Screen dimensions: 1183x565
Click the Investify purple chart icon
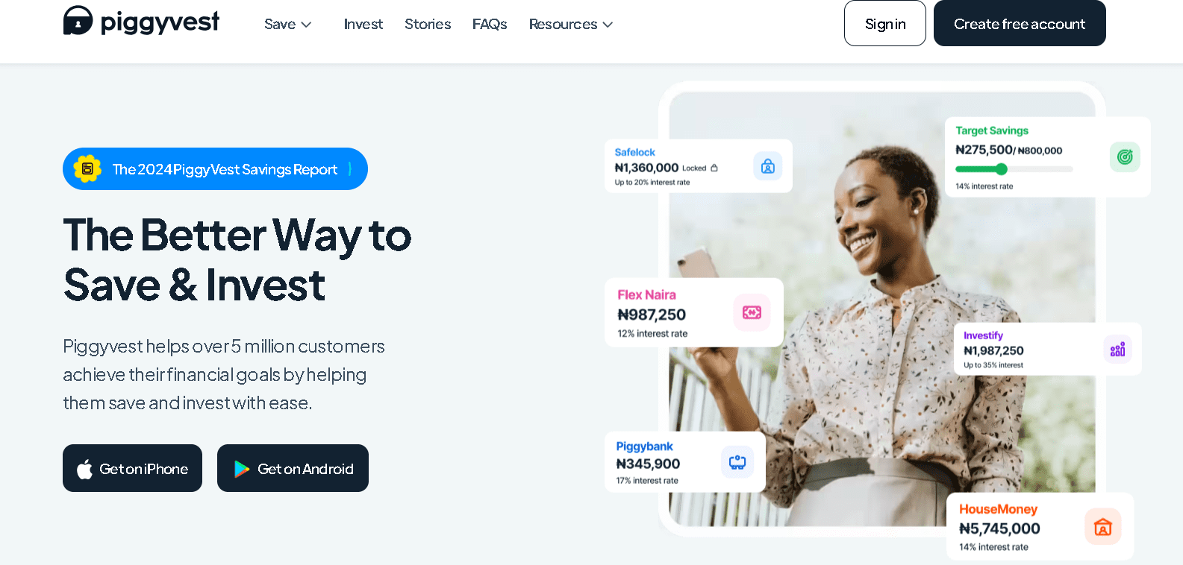click(1117, 349)
